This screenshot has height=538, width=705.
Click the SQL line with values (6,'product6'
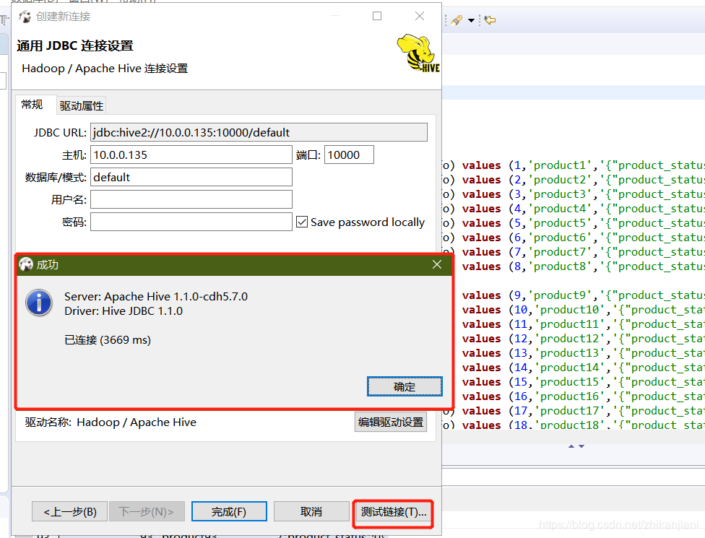tap(574, 238)
